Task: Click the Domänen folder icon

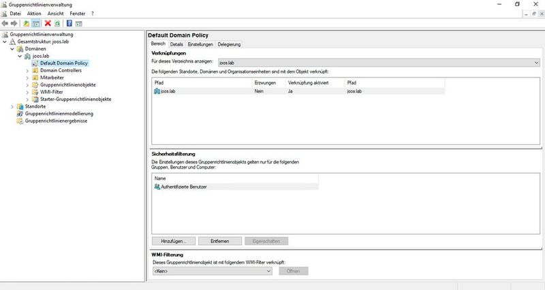Action: 20,49
